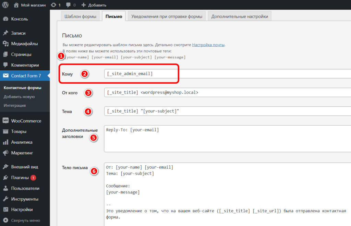This screenshot has height=226, width=351.
Task: Click the Медиафайлы media icon
Action: (5, 44)
